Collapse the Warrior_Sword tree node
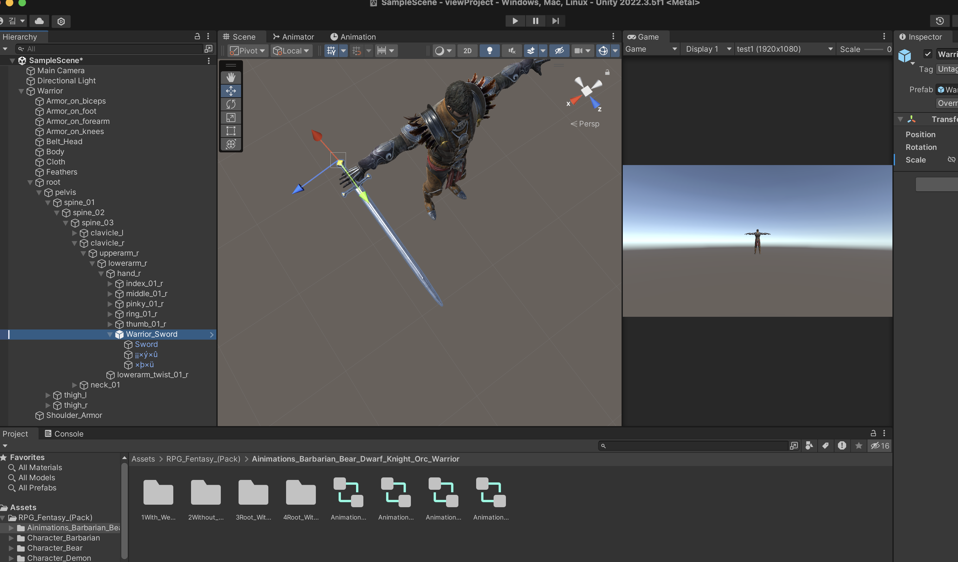 110,334
